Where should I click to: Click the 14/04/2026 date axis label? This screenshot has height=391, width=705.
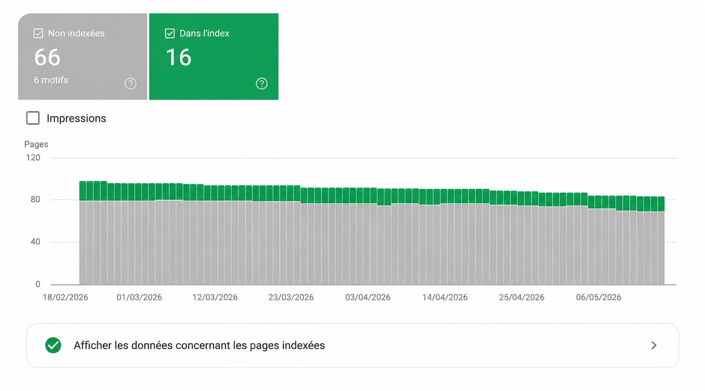pyautogui.click(x=445, y=297)
